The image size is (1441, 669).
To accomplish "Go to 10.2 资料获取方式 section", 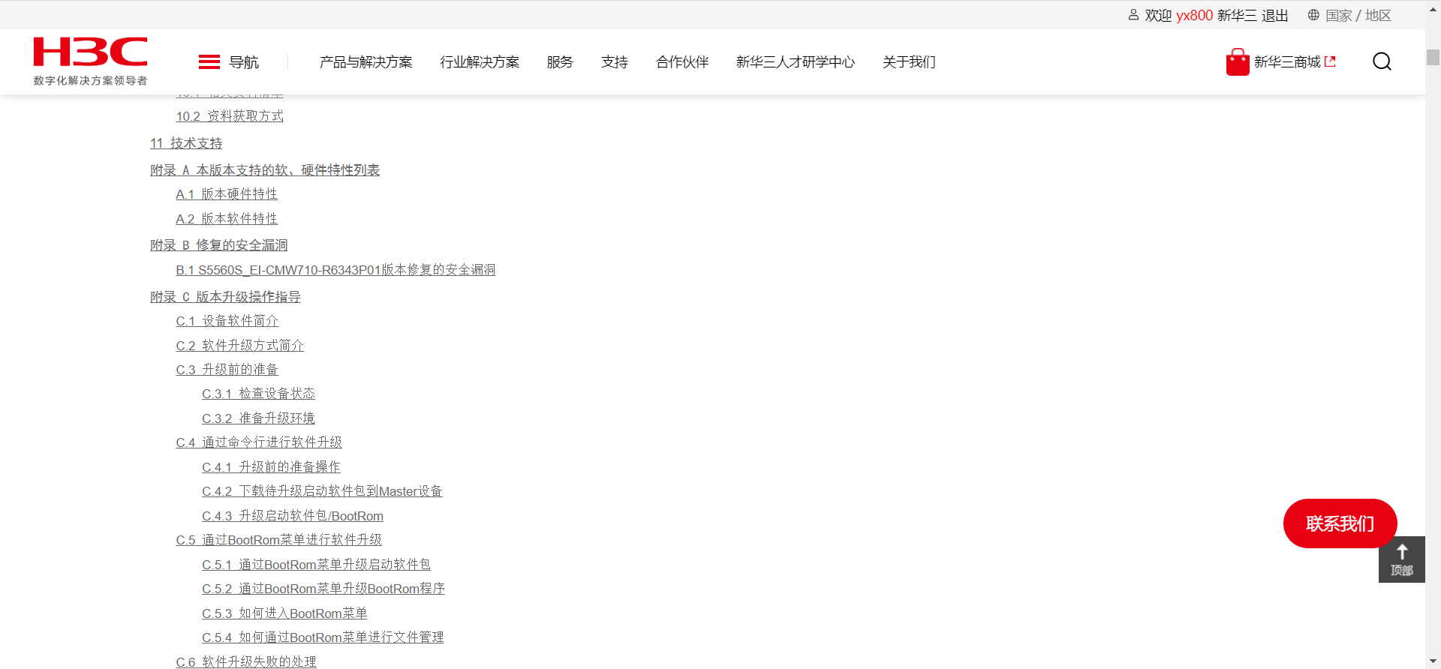I will (x=230, y=116).
